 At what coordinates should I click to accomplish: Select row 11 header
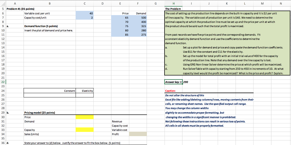pos(3,35)
